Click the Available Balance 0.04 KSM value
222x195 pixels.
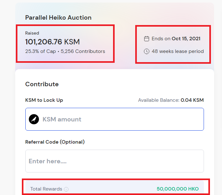(192, 100)
